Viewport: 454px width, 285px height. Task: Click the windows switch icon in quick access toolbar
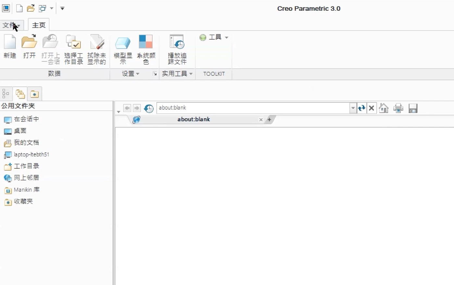click(x=42, y=8)
